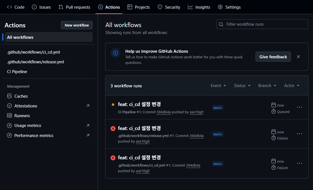Open more options menu for CI Pipeline run

coord(299,107)
